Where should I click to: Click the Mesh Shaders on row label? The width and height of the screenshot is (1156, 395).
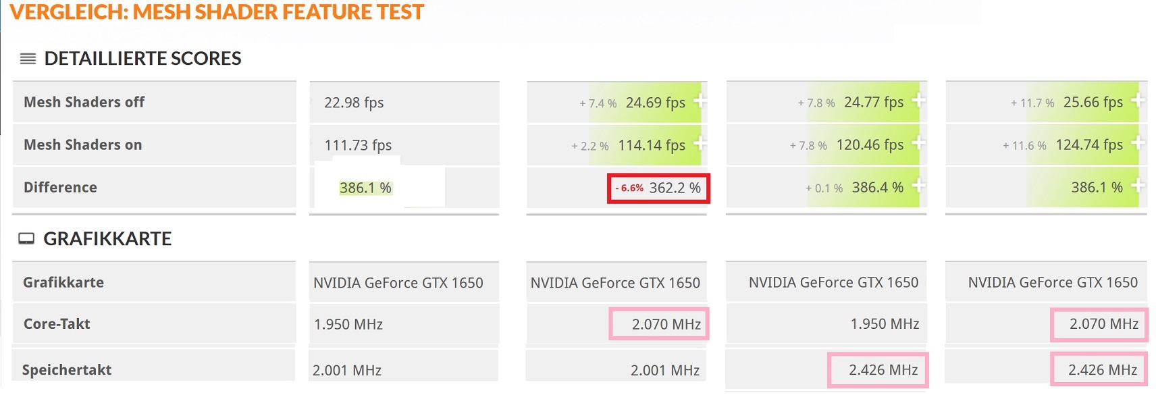pyautogui.click(x=82, y=144)
